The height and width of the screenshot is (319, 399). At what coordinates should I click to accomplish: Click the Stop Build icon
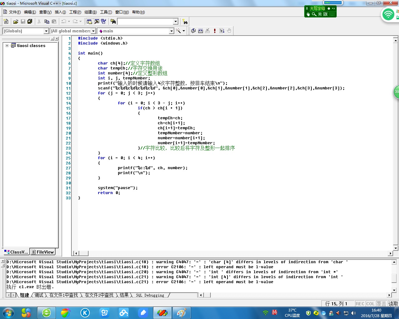(x=208, y=31)
